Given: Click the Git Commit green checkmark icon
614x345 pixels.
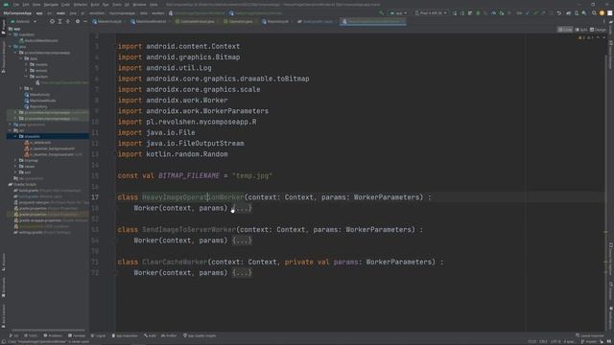Looking at the screenshot, I should [535, 12].
